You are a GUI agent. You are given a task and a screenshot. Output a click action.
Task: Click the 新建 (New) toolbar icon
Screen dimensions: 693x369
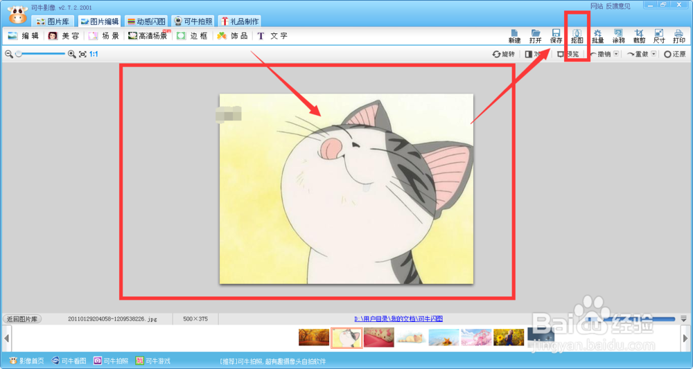tap(514, 36)
